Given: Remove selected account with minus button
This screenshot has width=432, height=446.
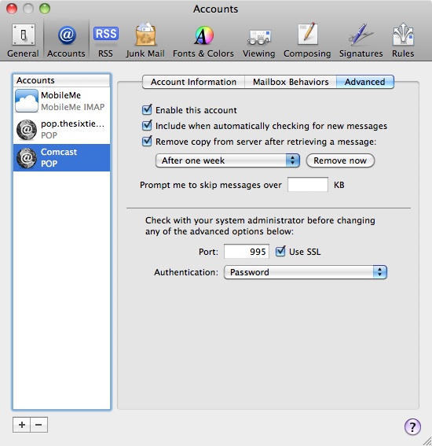Looking at the screenshot, I should pyautogui.click(x=39, y=425).
